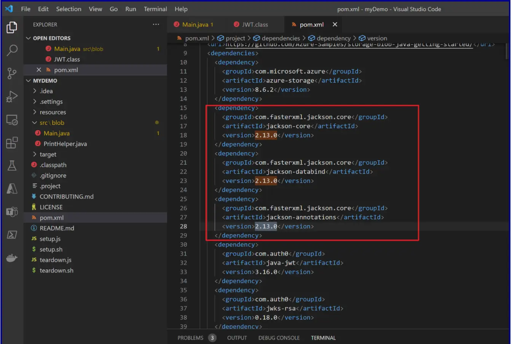Collapse the src\blob folder
Viewport: 512px width, 344px height.
coord(35,123)
